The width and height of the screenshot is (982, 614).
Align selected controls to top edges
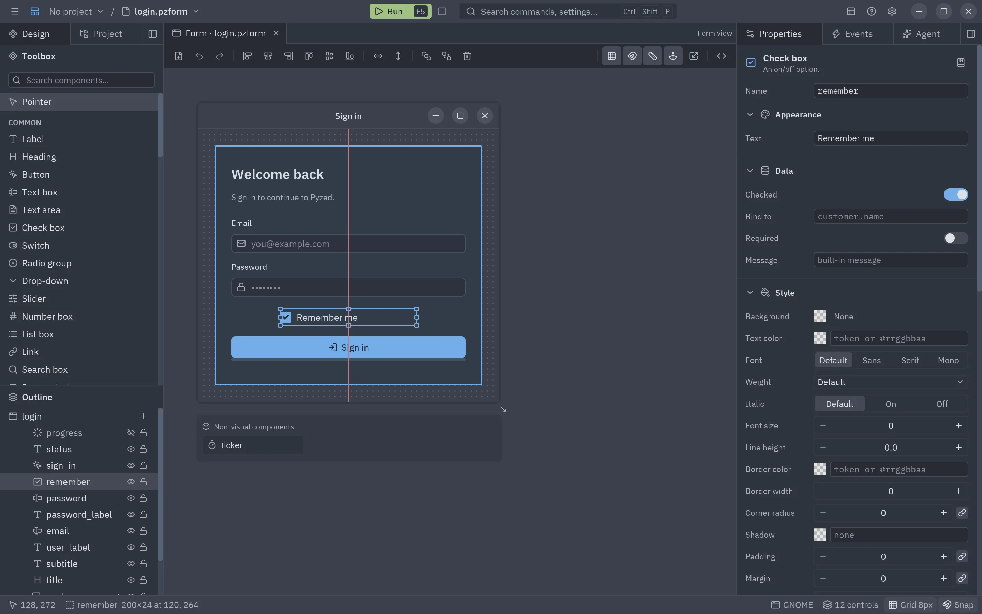click(309, 56)
